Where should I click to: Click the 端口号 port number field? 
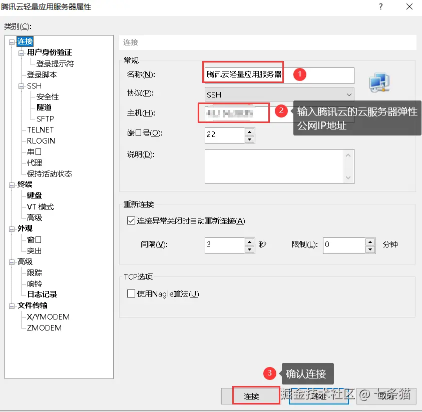[225, 135]
